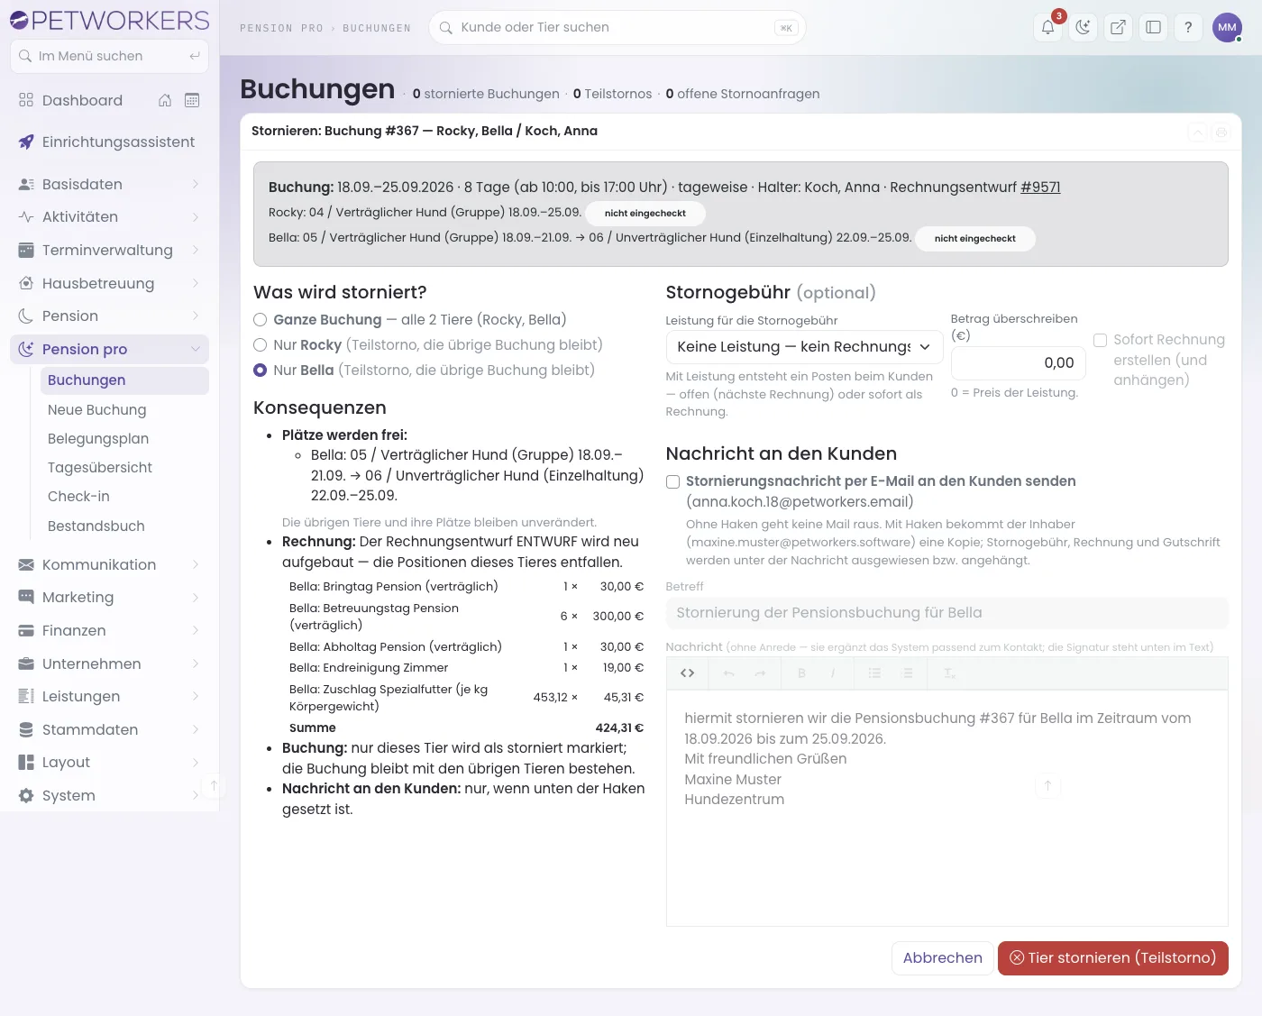
Task: Click the 'Im Menü suchen' field
Action: (x=109, y=56)
